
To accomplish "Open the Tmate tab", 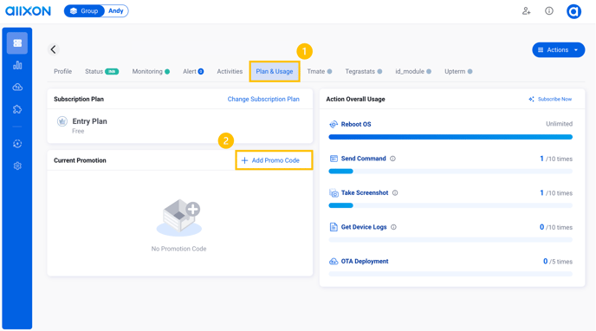I will point(320,71).
